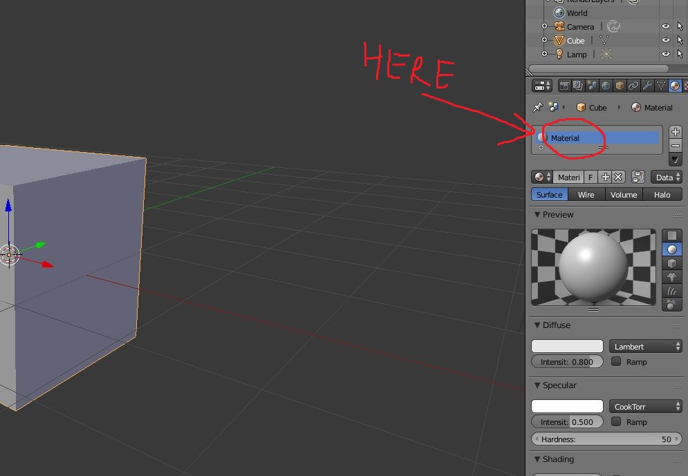Screen dimensions: 688x476
Task: Unlink material with the X button
Action: pos(618,177)
